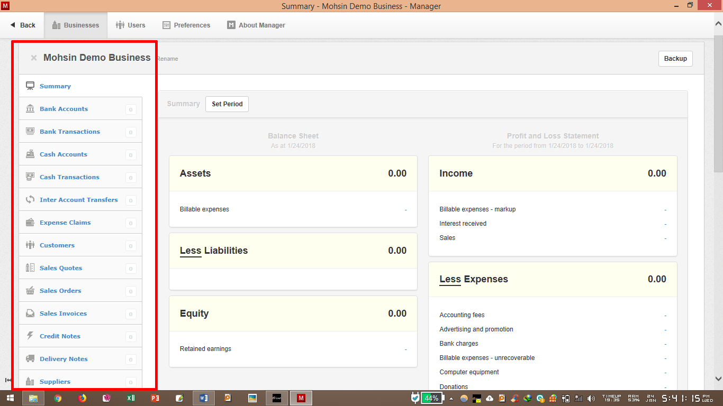Screen dimensions: 723x406
Task: Open the Bank Accounts link
Action: point(64,109)
